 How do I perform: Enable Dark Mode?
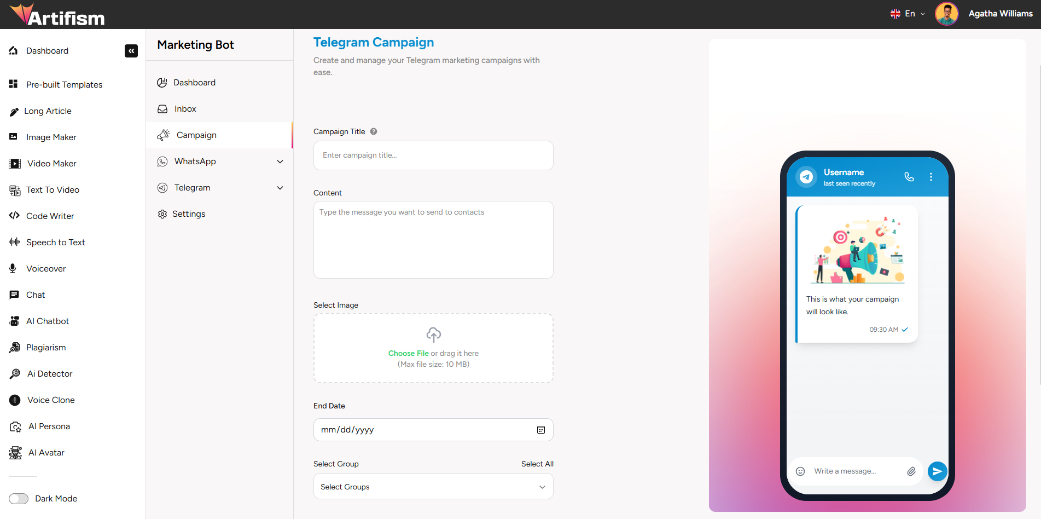[x=19, y=499]
